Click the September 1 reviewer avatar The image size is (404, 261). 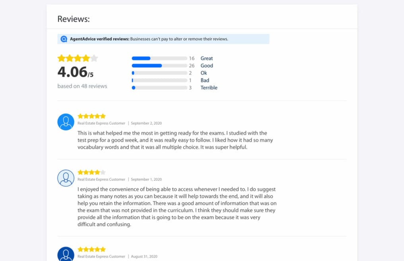(x=66, y=178)
